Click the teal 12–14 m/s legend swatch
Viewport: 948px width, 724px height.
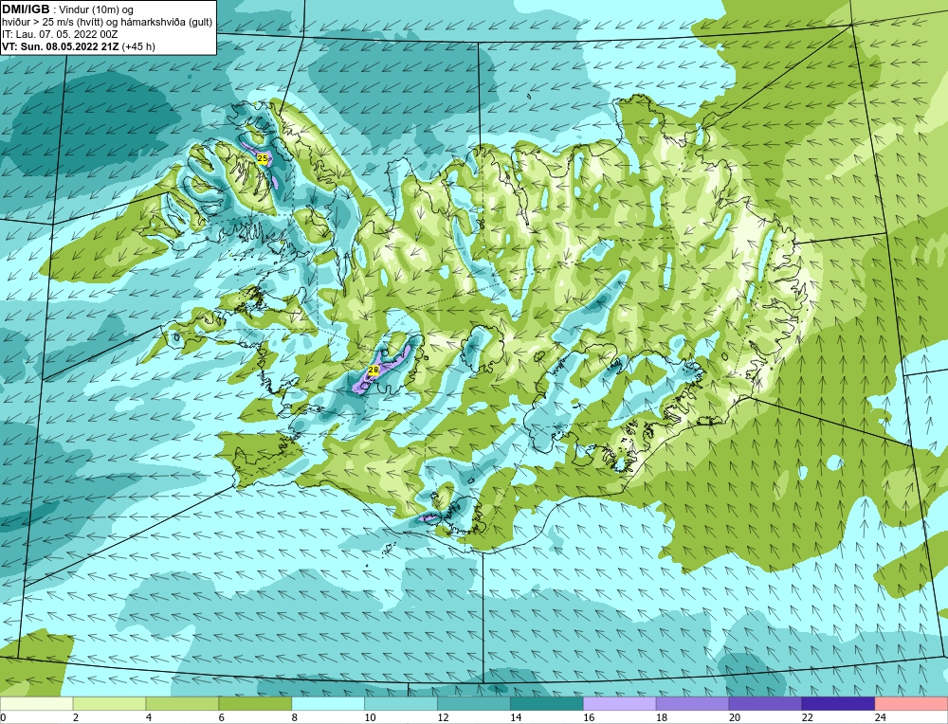(x=473, y=704)
